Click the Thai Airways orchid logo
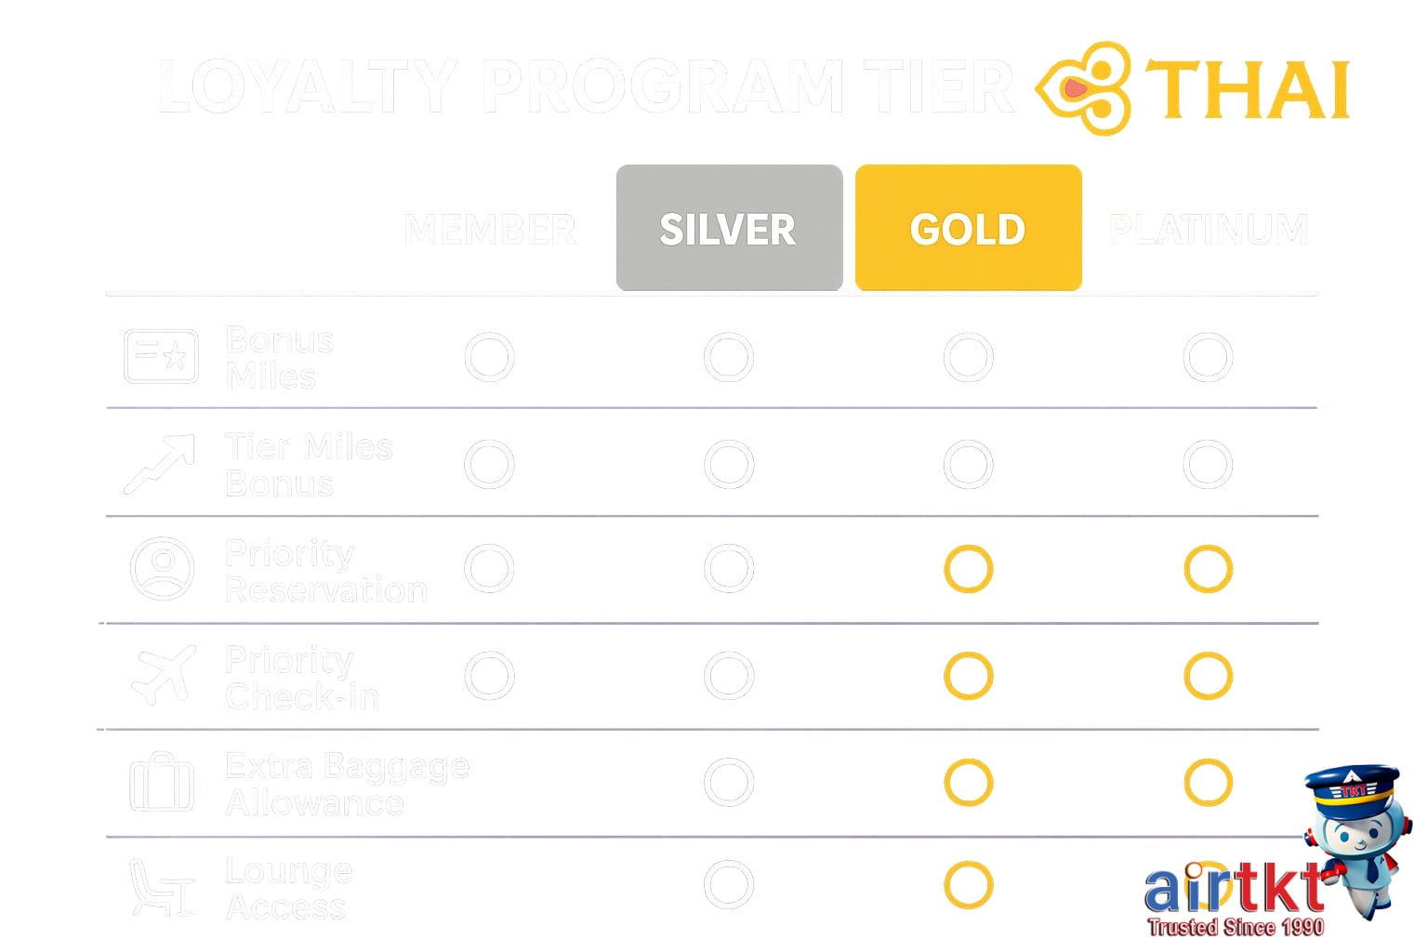This screenshot has width=1428, height=952. point(1085,88)
